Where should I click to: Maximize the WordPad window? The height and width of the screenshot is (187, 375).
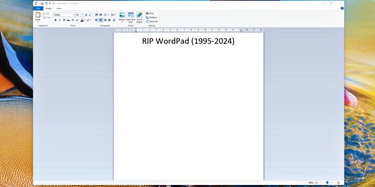click(331, 3)
